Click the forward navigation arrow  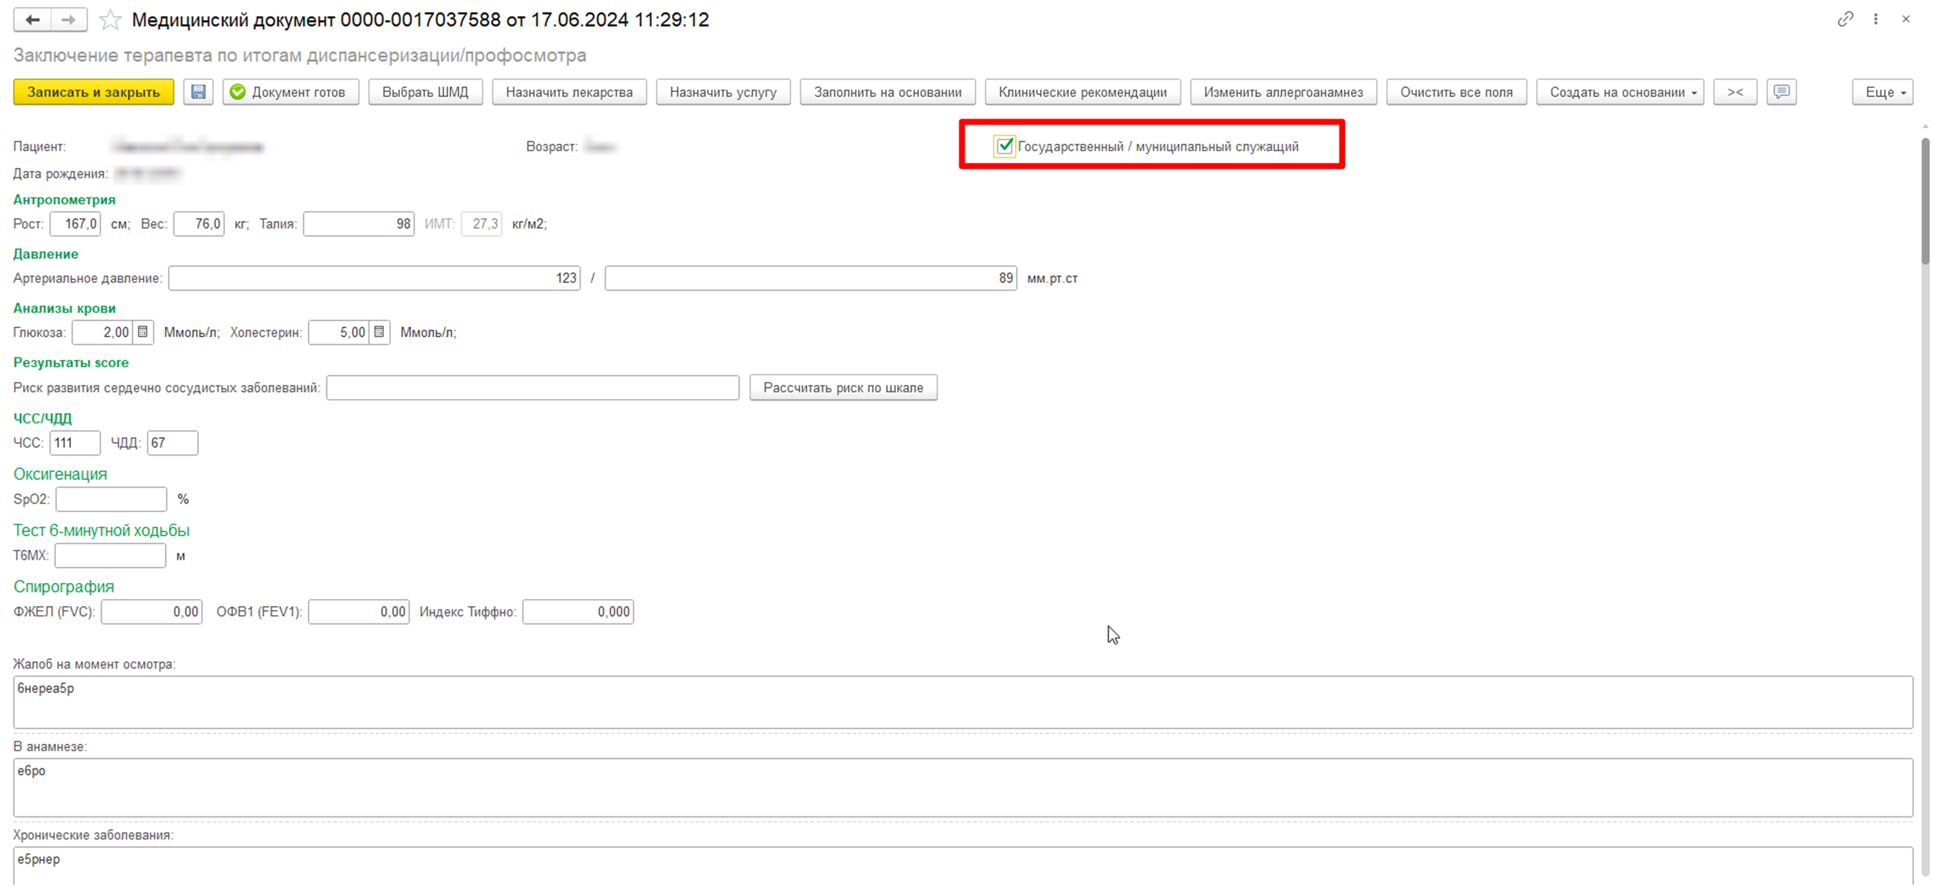pyautogui.click(x=68, y=20)
